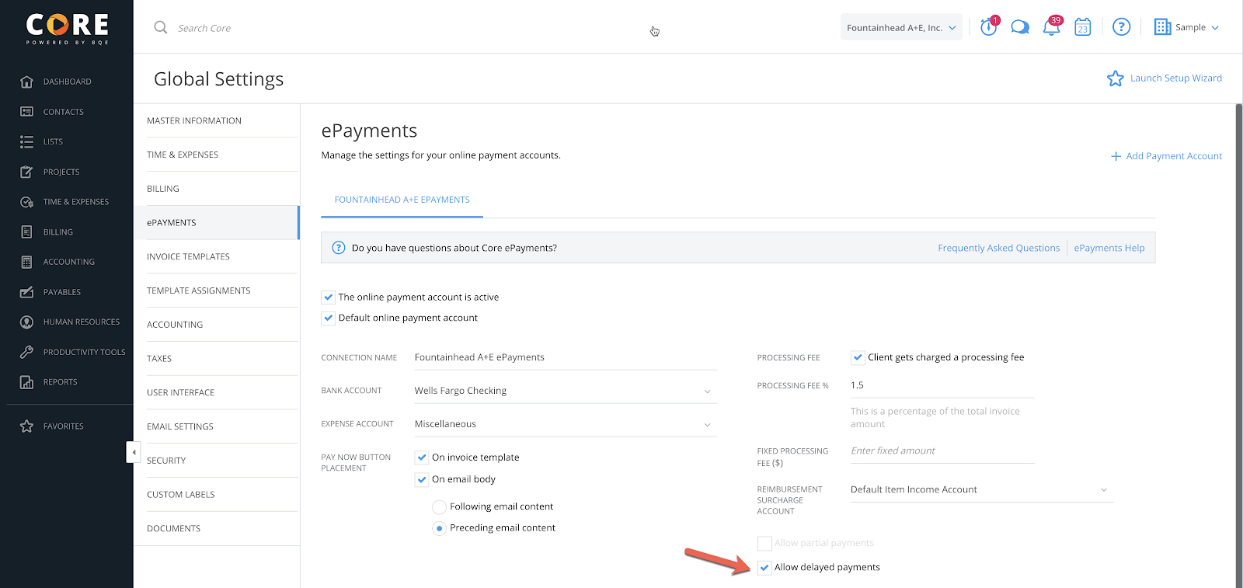The width and height of the screenshot is (1243, 588).
Task: Open the Fountainhead A+E, Inc. company dropdown
Action: click(x=901, y=27)
